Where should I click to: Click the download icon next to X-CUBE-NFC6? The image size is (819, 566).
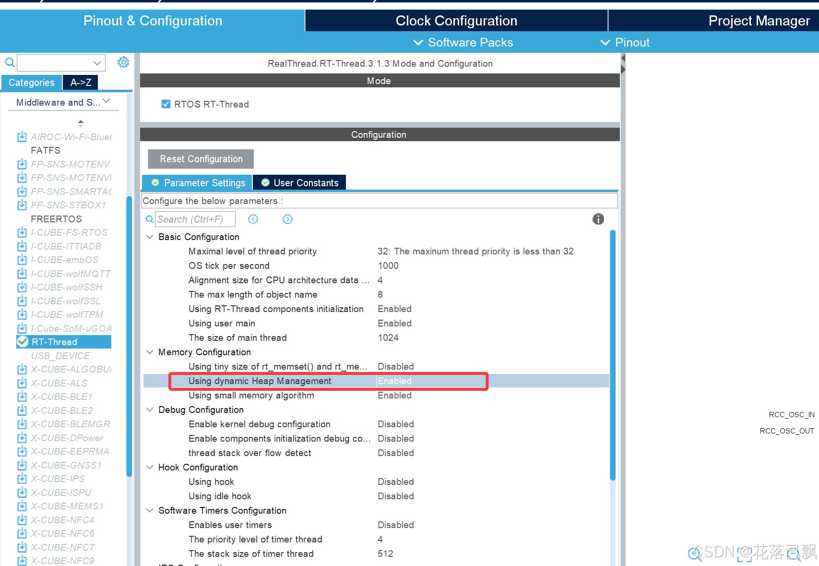22,533
